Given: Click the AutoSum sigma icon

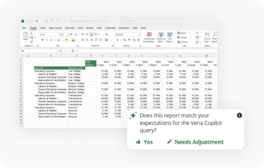Looking at the screenshot, I should pos(197,33).
